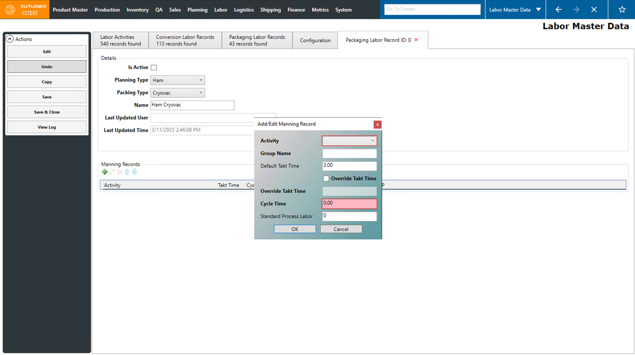This screenshot has width=635, height=355.
Task: Click the green add manning record icon
Action: click(105, 172)
